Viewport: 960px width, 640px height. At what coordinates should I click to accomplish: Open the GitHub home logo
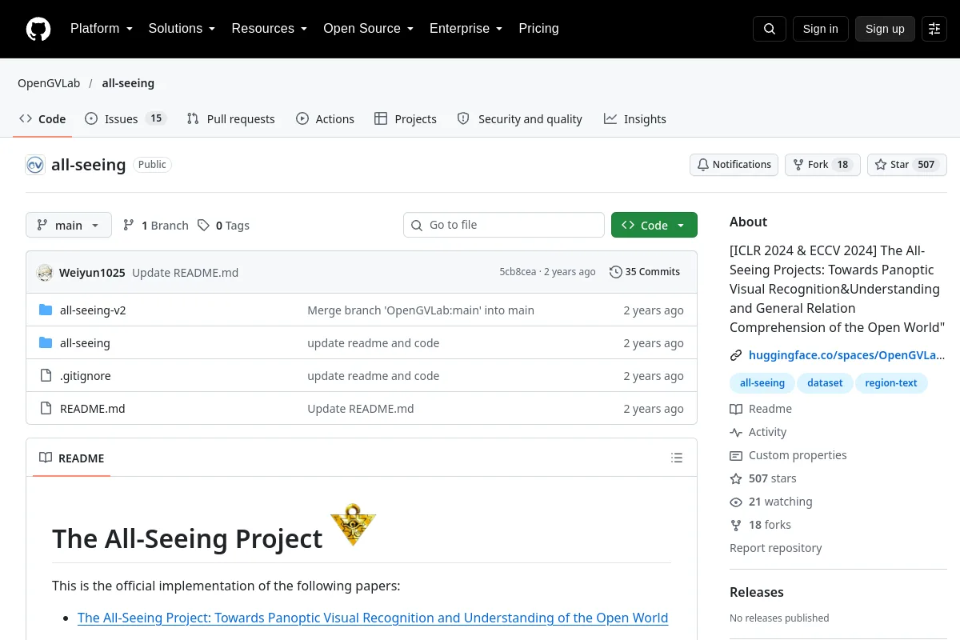pyautogui.click(x=38, y=29)
